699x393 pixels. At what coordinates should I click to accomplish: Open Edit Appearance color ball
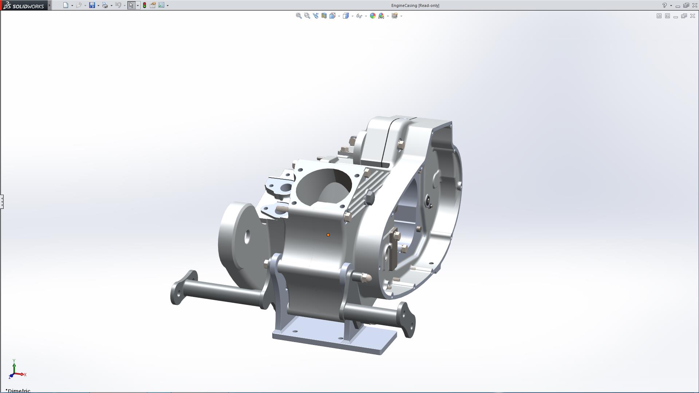(372, 16)
